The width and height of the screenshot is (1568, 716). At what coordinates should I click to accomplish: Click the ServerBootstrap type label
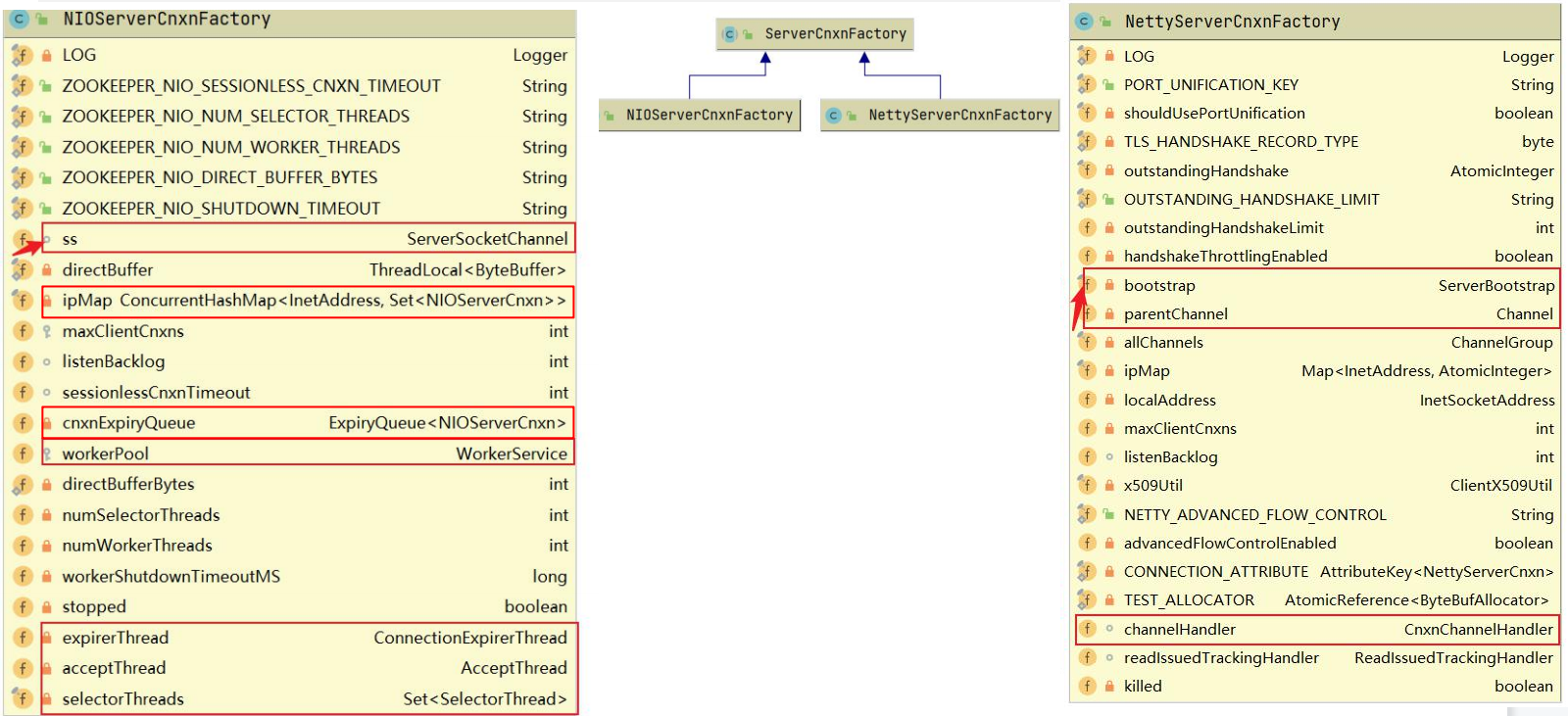pyautogui.click(x=1496, y=285)
